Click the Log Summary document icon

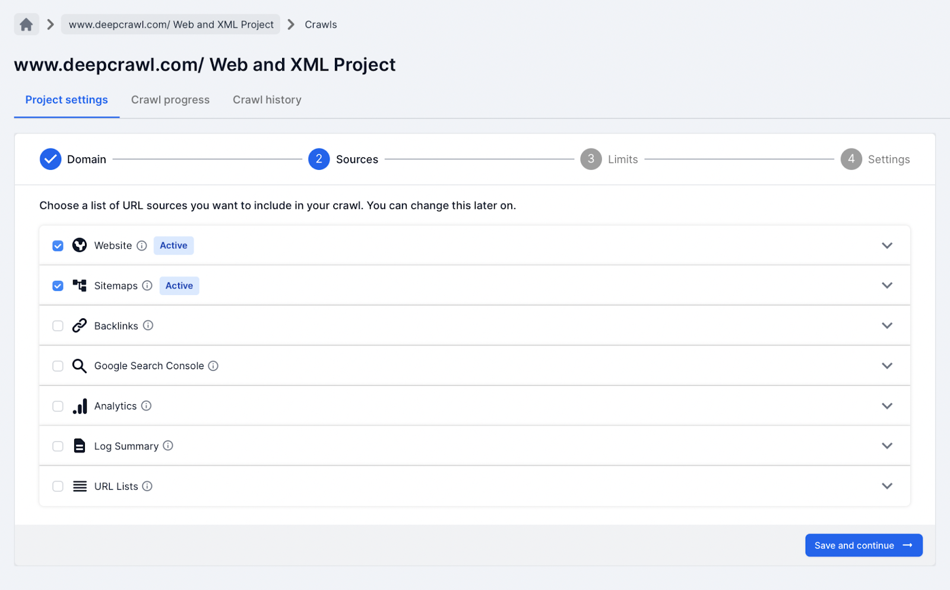coord(80,446)
